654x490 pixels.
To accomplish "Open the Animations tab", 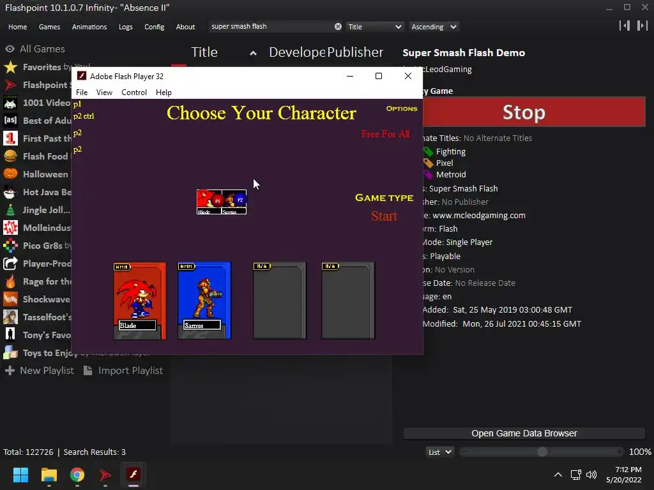I will click(89, 27).
